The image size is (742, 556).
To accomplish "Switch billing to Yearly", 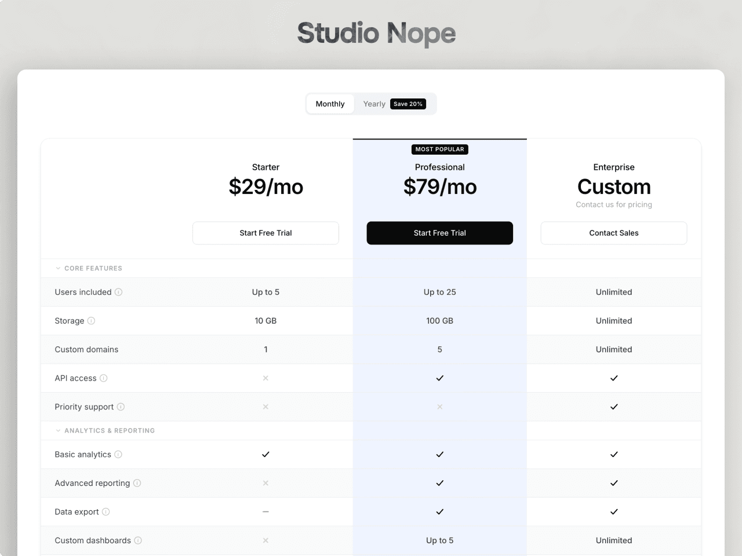I will (x=374, y=104).
